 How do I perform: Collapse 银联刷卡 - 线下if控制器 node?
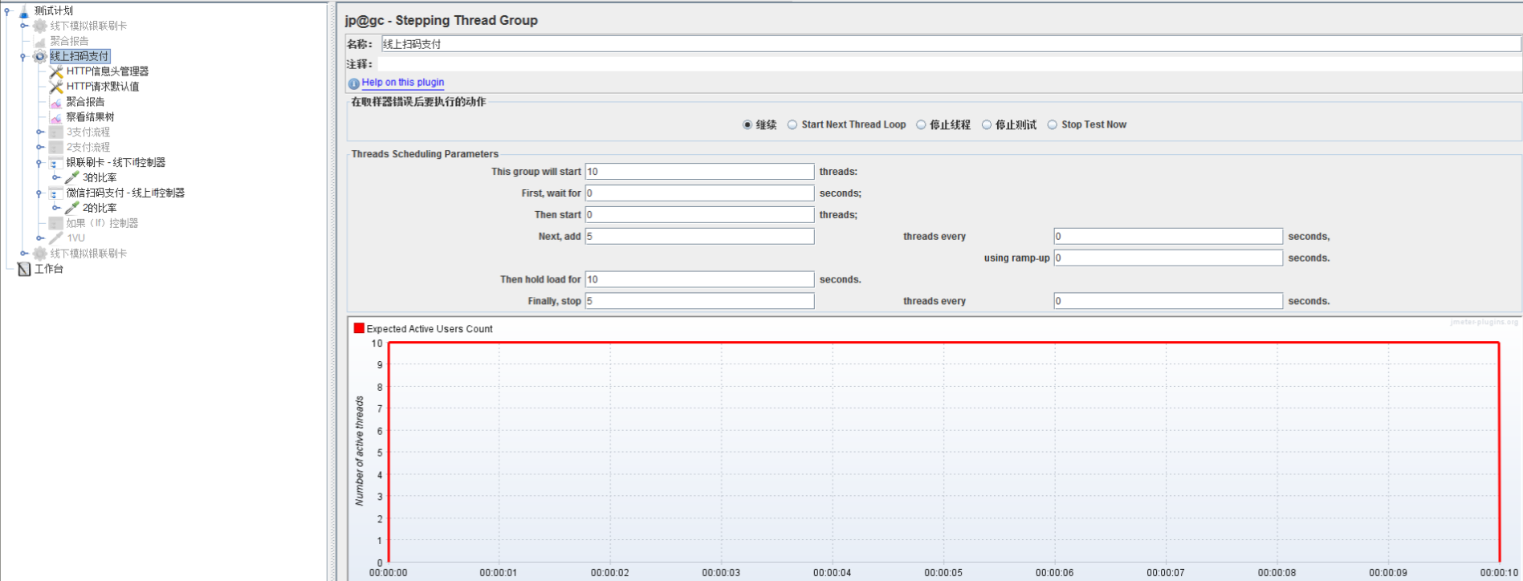tap(39, 163)
